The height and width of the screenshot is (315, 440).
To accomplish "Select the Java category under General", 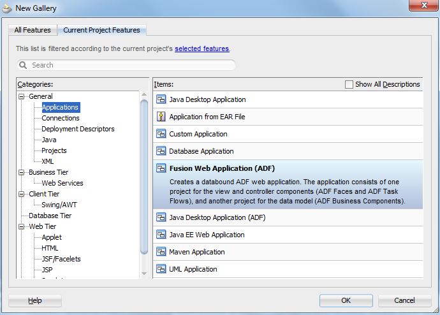I will (x=49, y=140).
